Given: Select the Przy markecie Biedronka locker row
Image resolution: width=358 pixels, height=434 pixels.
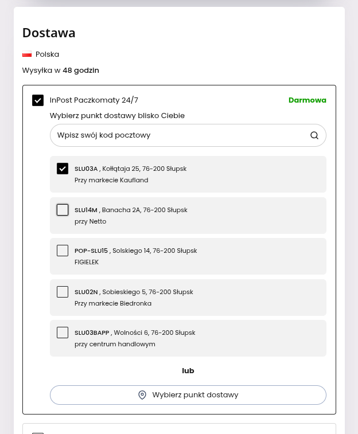Looking at the screenshot, I should tap(188, 298).
